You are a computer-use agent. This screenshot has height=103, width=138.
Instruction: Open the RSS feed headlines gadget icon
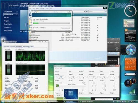[x=126, y=30]
